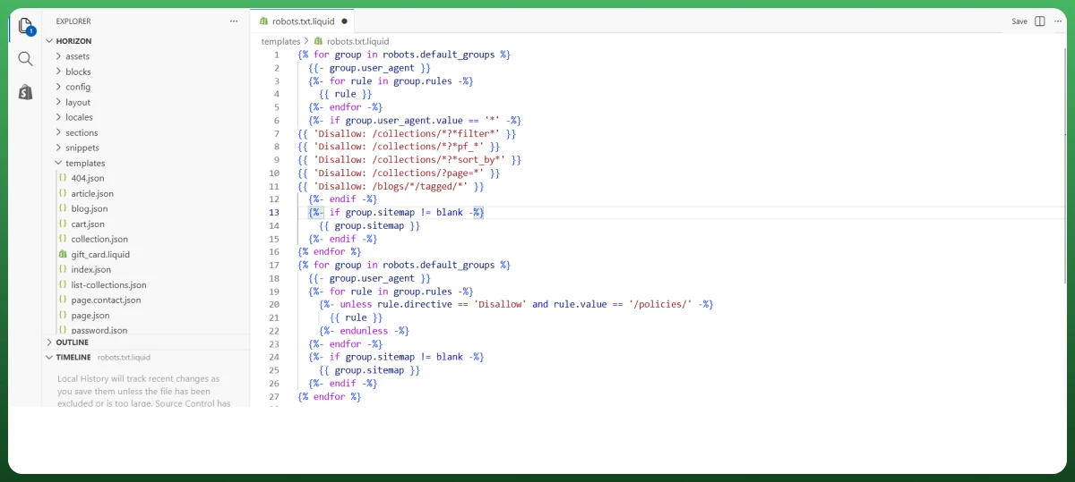
Task: Expand the snippets folder
Action: coord(82,148)
